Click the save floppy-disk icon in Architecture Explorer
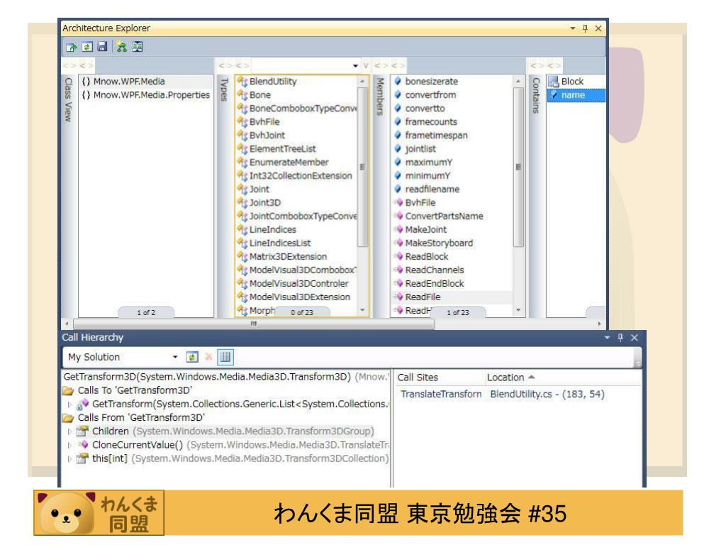This screenshot has width=726, height=545. (x=102, y=46)
